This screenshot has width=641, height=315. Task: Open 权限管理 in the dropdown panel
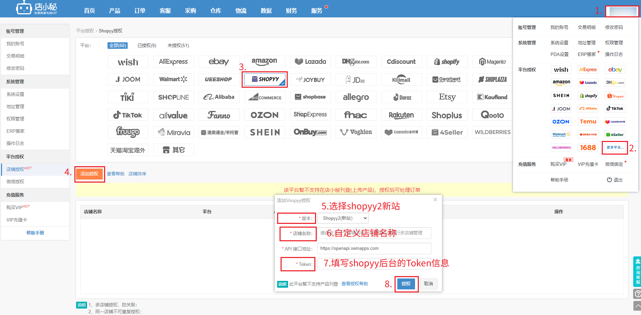click(614, 43)
